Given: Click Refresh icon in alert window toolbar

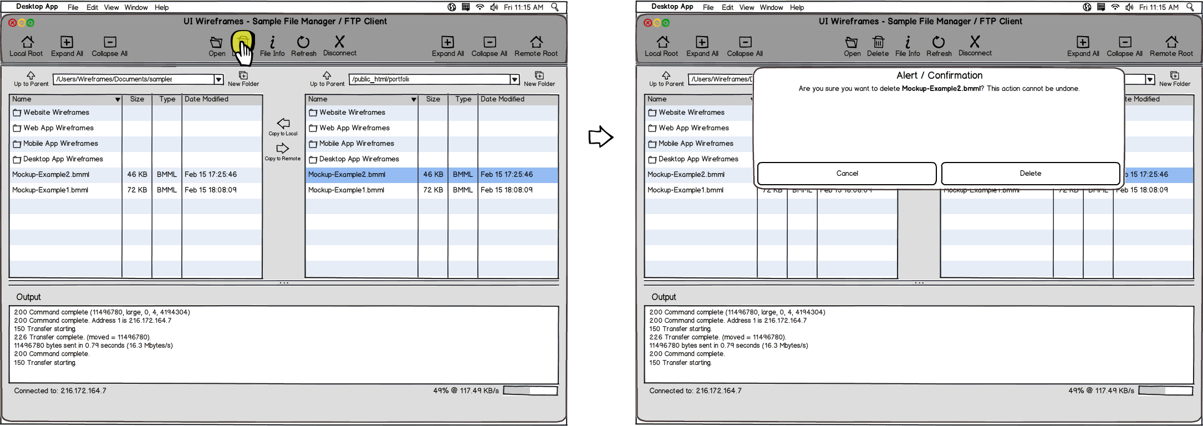Looking at the screenshot, I should (x=939, y=42).
